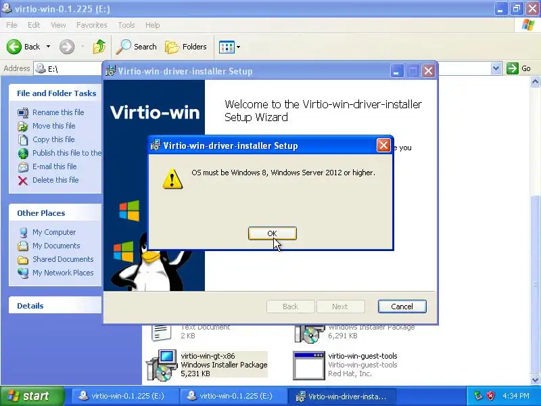
Task: Open Search in the Explorer toolbar
Action: pyautogui.click(x=137, y=47)
